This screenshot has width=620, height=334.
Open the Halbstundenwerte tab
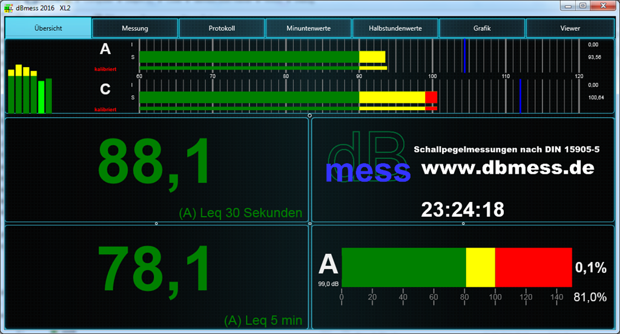[x=395, y=28]
